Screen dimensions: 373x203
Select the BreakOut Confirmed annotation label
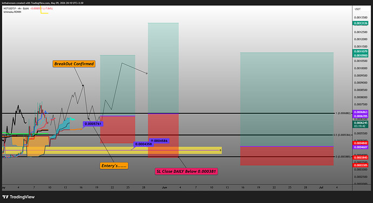click(x=74, y=64)
